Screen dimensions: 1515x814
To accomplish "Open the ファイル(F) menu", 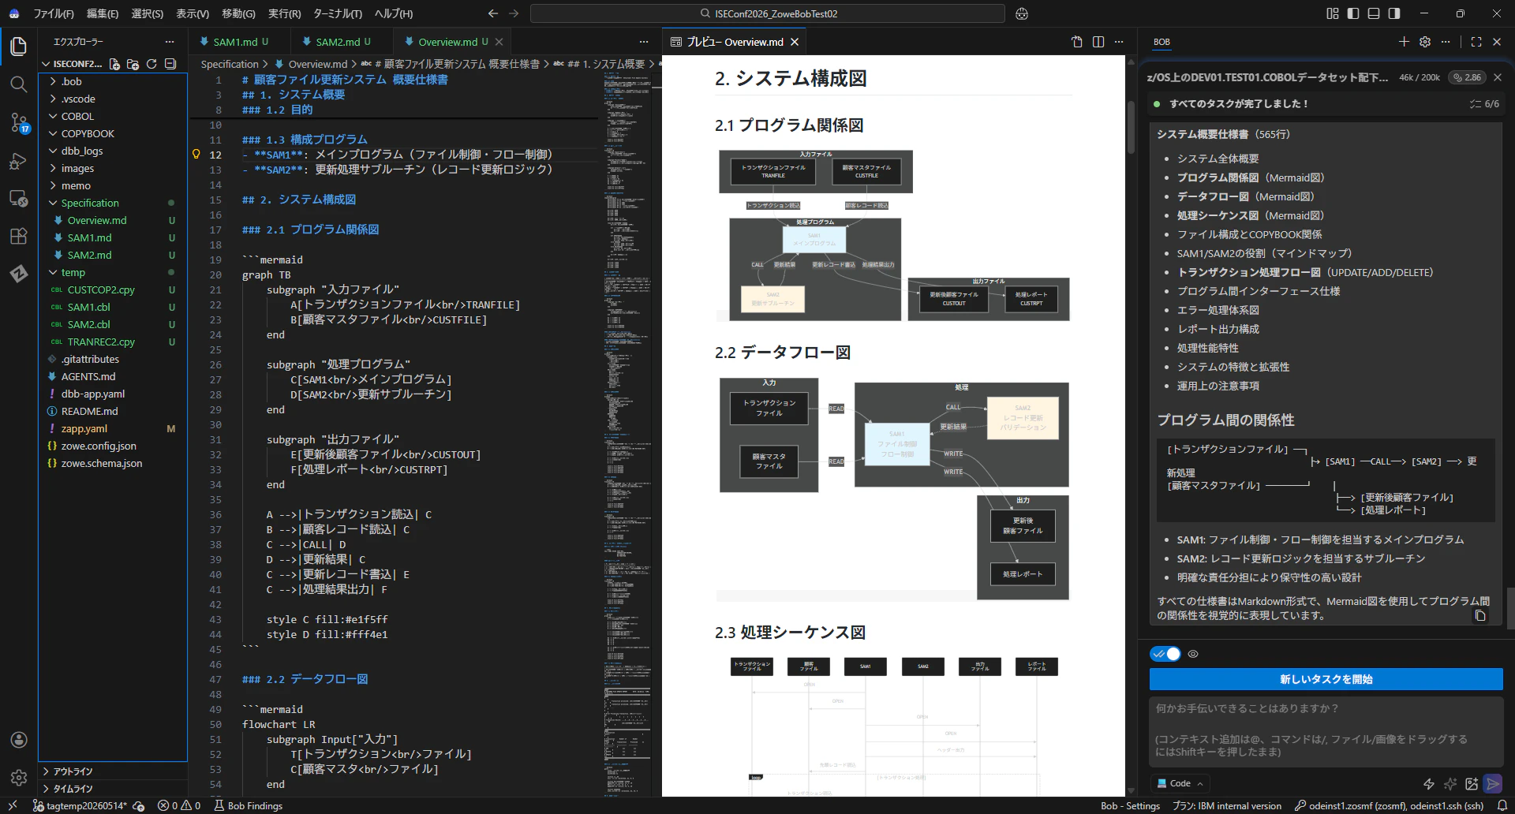I will pyautogui.click(x=54, y=13).
